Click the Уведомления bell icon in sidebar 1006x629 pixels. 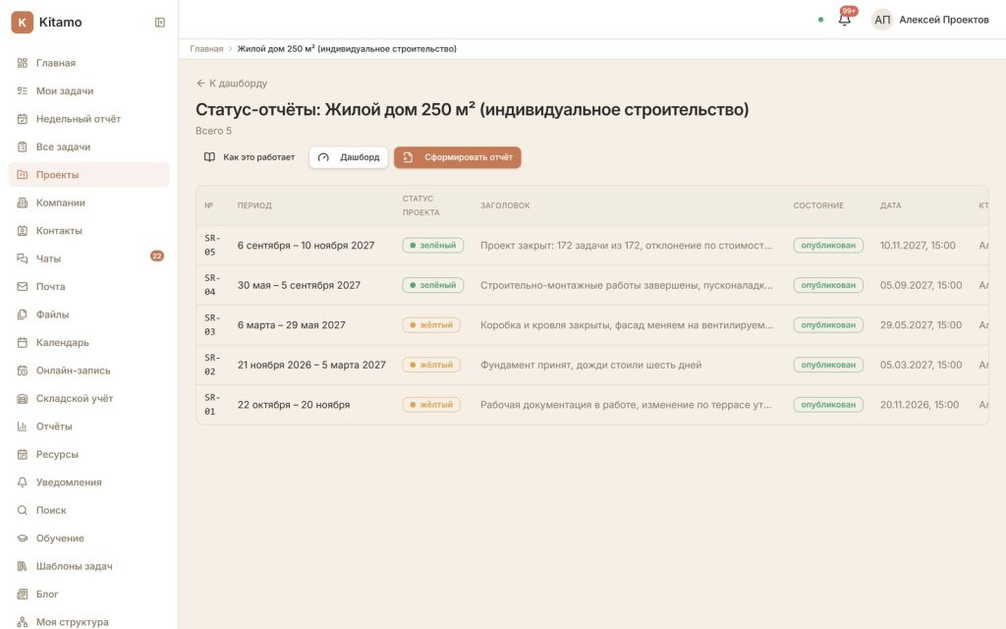click(23, 482)
